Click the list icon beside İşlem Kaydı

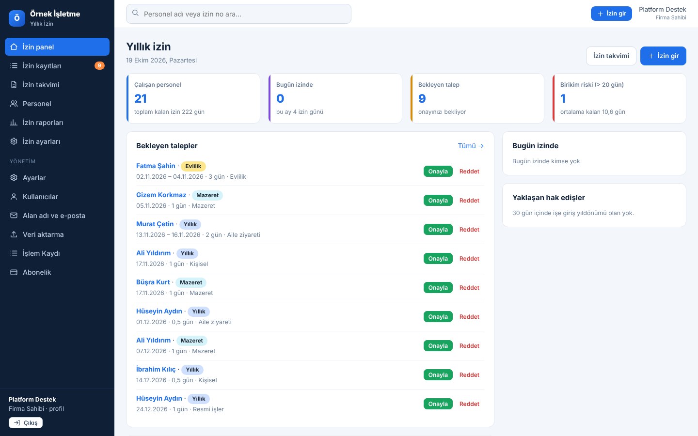[x=14, y=253]
